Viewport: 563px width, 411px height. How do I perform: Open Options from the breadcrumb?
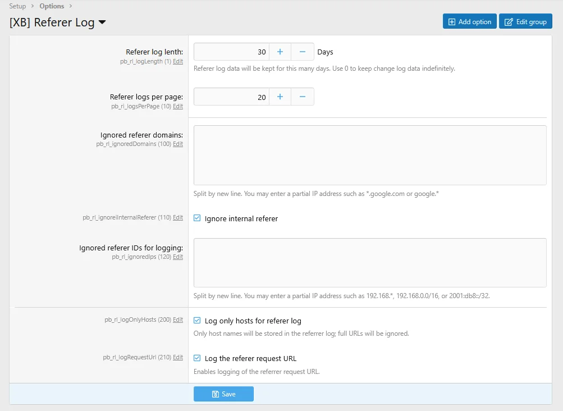coord(52,6)
